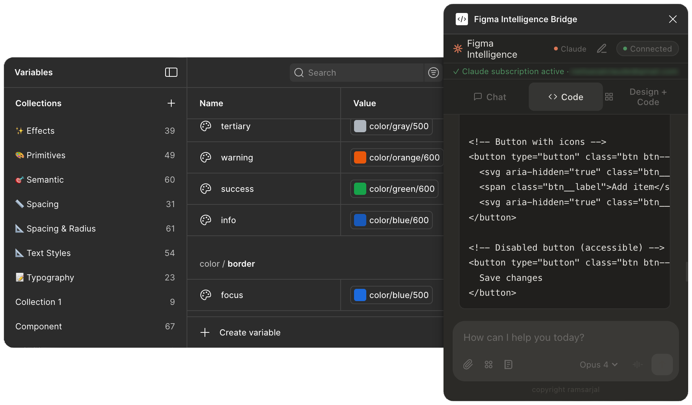Toggle the Variables sidebar panel icon
Image resolution: width=692 pixels, height=405 pixels.
tap(171, 72)
